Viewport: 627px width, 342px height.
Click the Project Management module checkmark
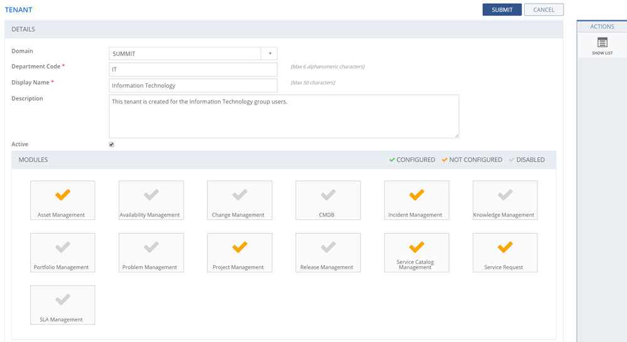[240, 247]
